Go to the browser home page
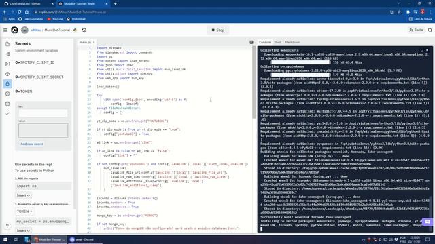The image size is (435, 244). 27,12
